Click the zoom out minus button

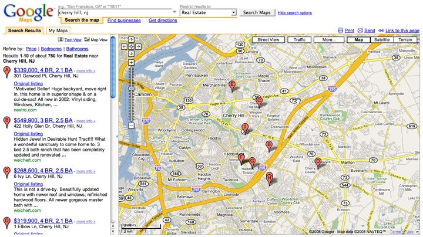click(130, 125)
